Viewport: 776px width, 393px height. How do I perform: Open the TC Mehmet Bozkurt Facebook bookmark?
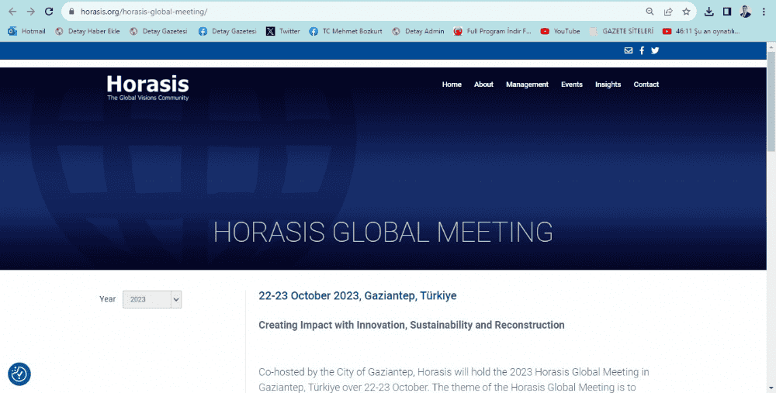(345, 31)
